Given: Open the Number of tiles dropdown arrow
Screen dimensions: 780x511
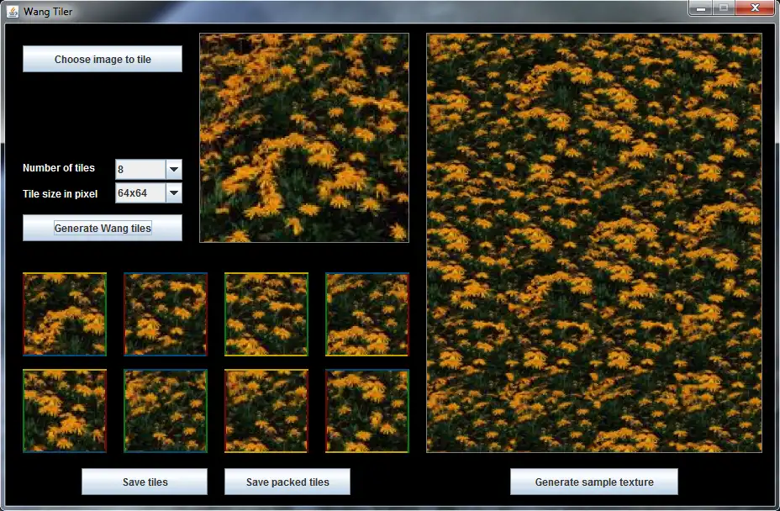Looking at the screenshot, I should point(174,169).
